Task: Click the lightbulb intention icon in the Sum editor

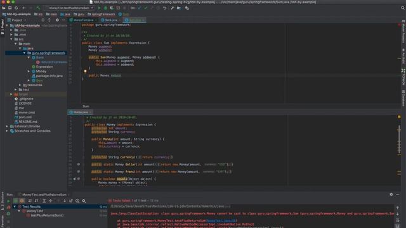Action: (x=85, y=72)
